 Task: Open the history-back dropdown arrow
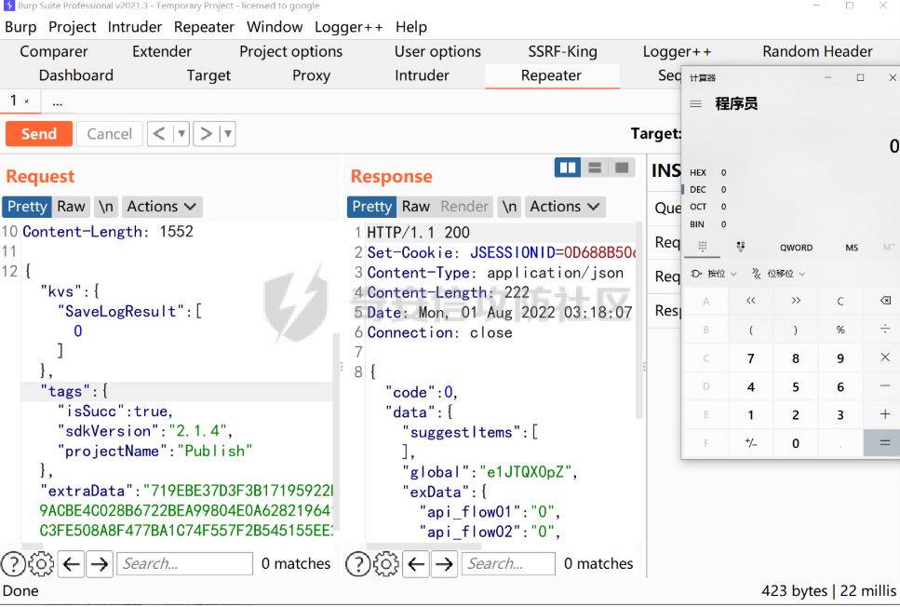[181, 134]
